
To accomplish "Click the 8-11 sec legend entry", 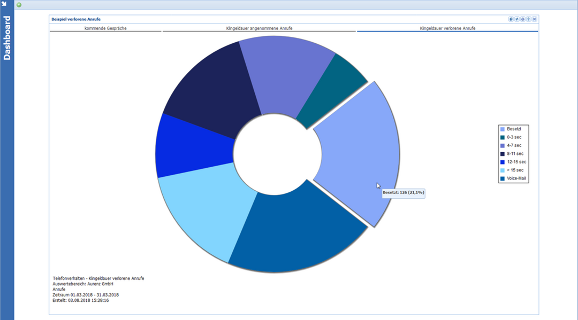I will pos(514,154).
